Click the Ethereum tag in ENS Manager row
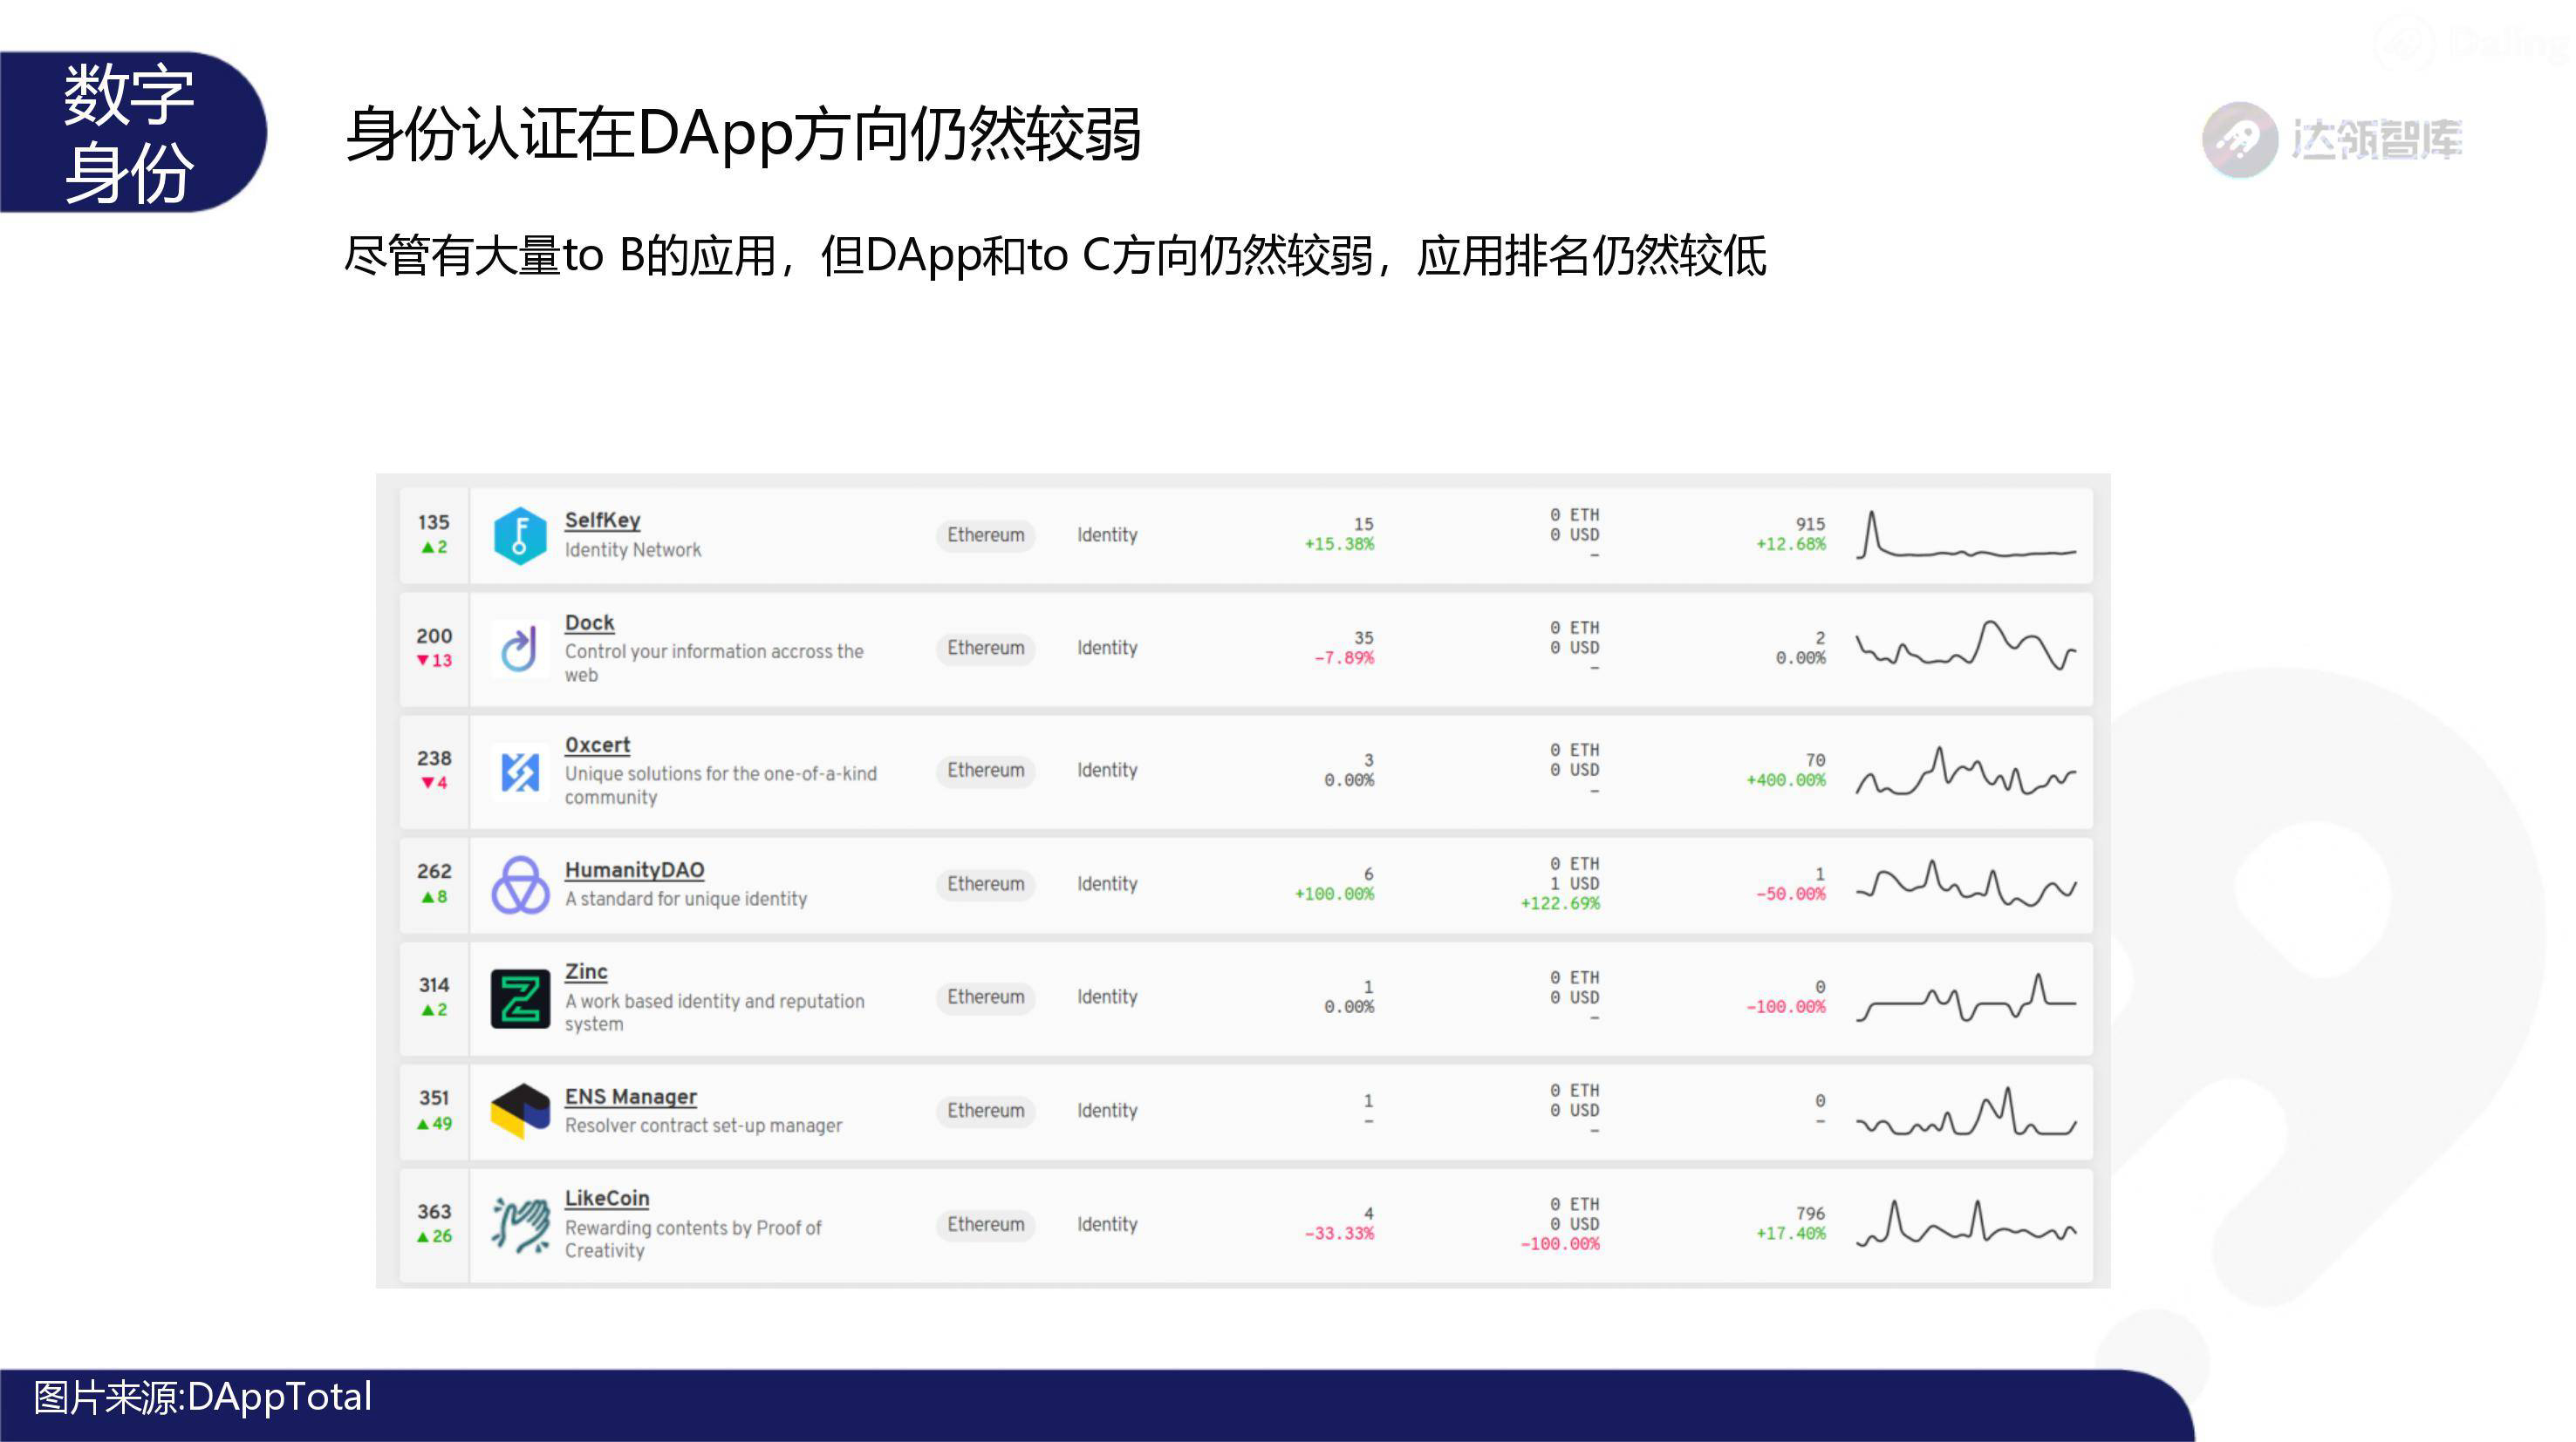 pyautogui.click(x=986, y=1112)
